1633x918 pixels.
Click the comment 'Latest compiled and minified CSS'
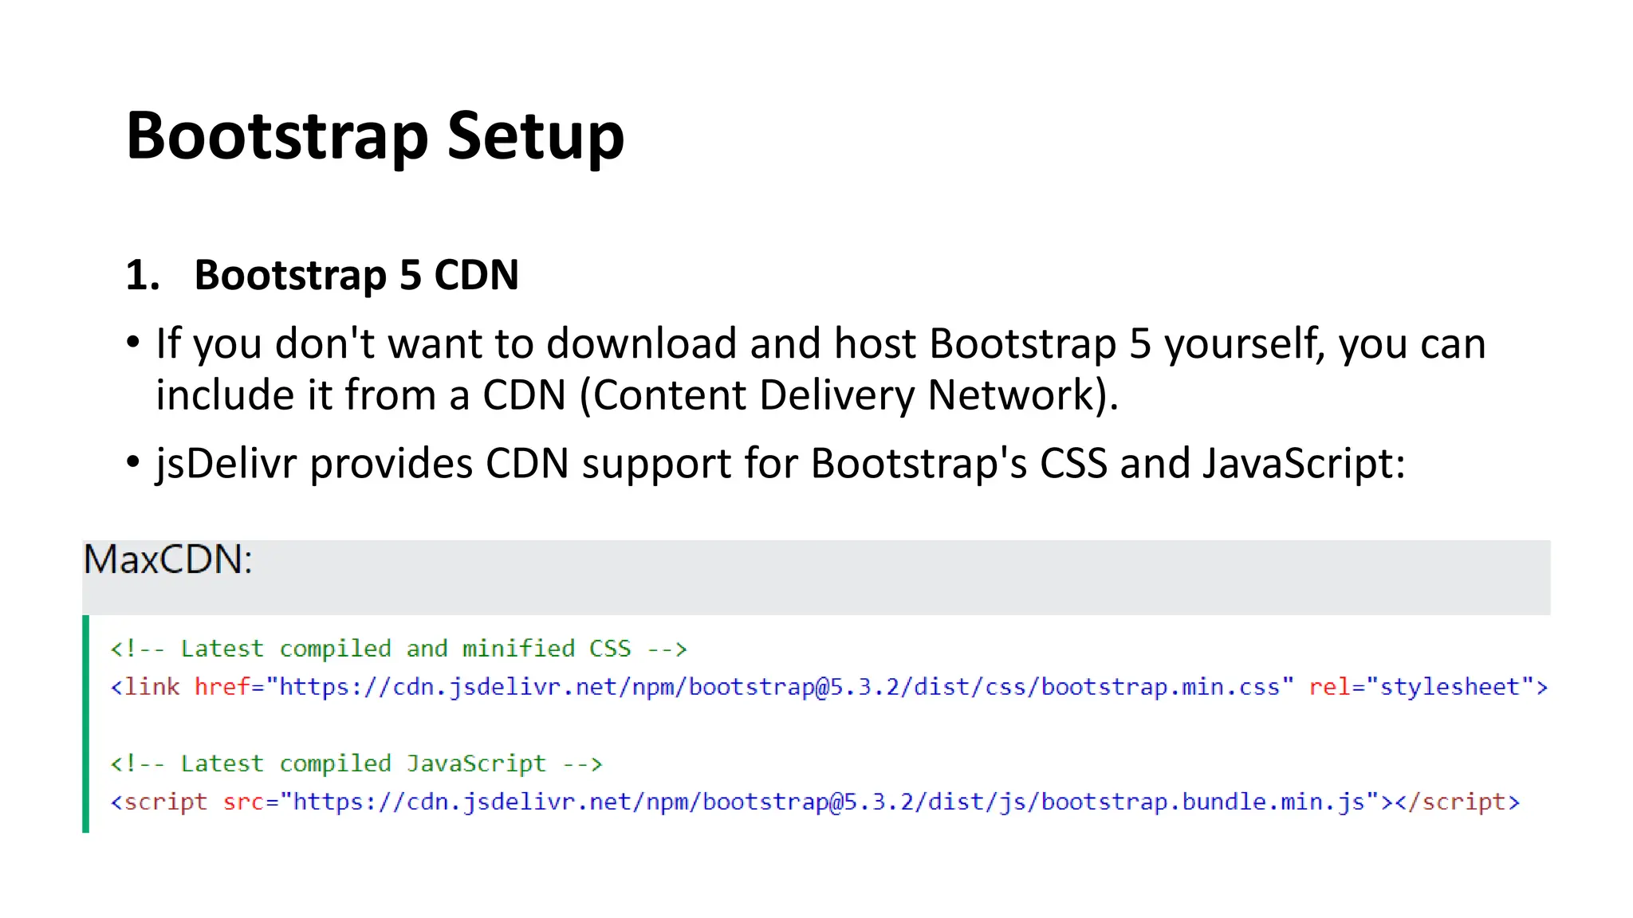(x=399, y=649)
